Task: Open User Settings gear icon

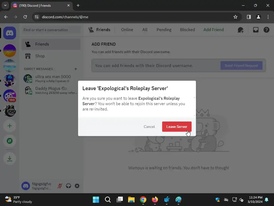Action: point(77,186)
